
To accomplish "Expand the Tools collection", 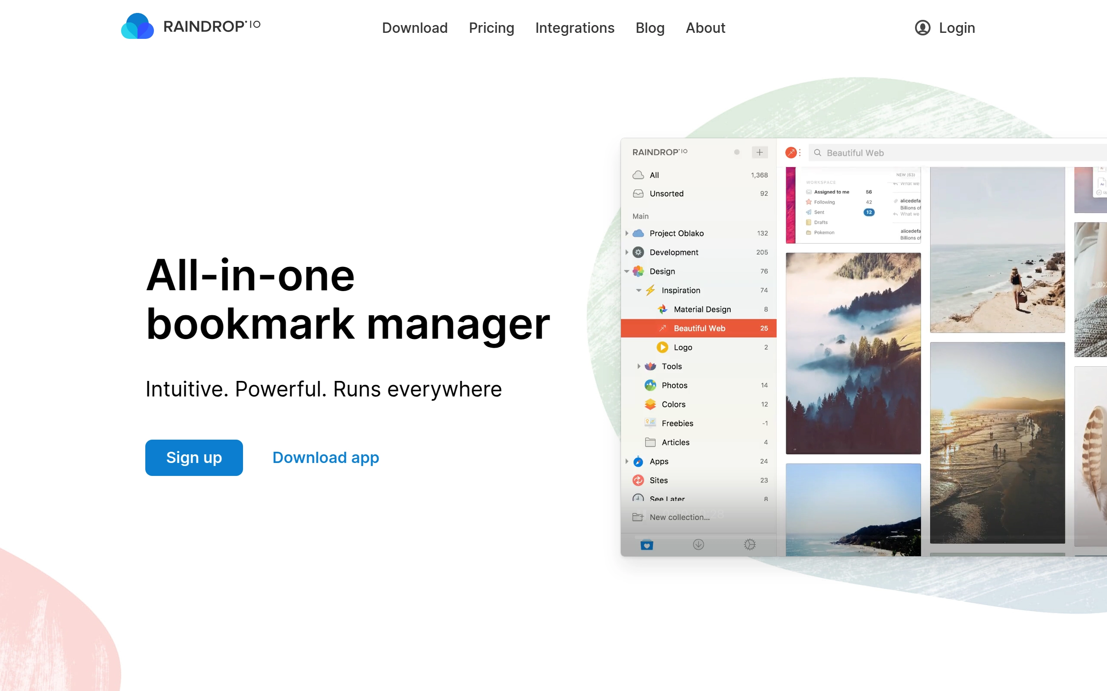I will [x=639, y=366].
